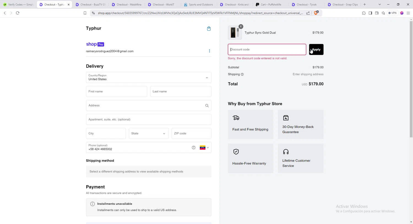
Task: Toggle the browser sidebar panel icon
Action: click(370, 13)
